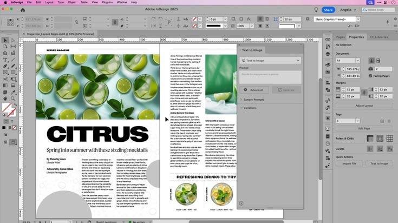This screenshot has height=223, width=398.
Task: Click the fill/stroke swatch in toolbox
Action: click(9, 109)
